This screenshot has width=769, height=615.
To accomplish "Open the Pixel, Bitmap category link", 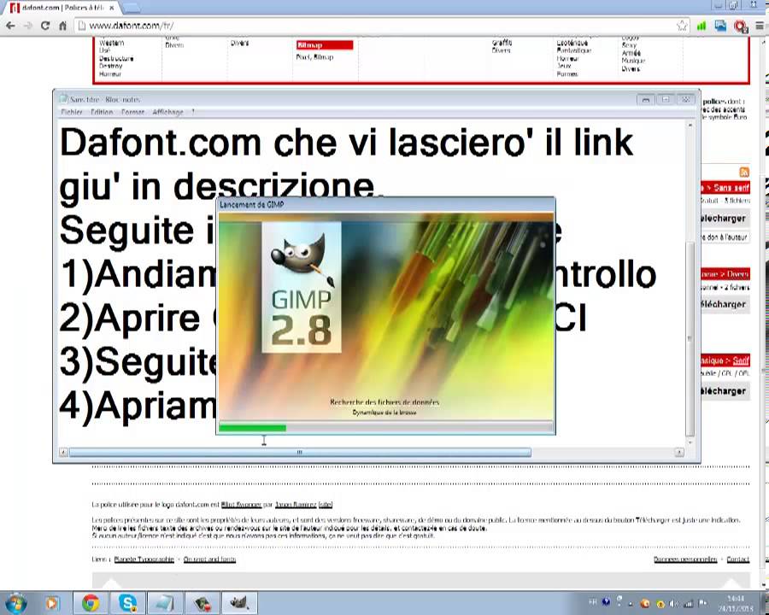I will point(314,57).
